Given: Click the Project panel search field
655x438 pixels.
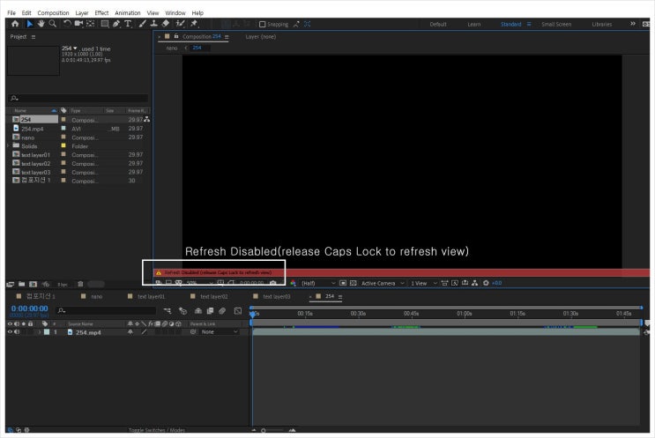Looking at the screenshot, I should [x=78, y=98].
